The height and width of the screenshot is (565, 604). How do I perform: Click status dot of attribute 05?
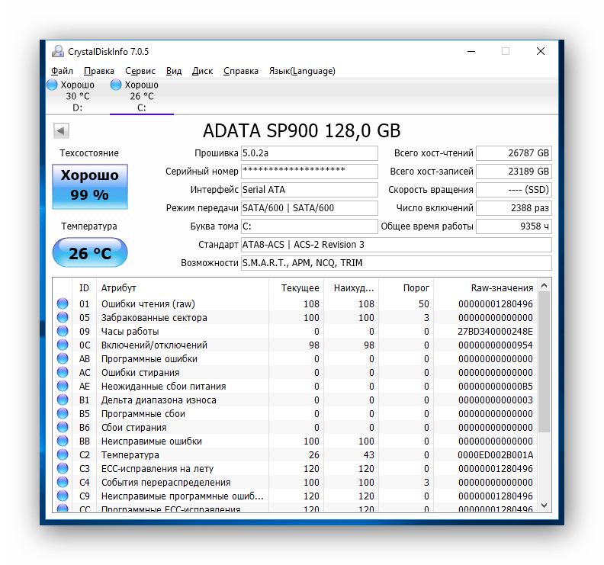click(63, 317)
